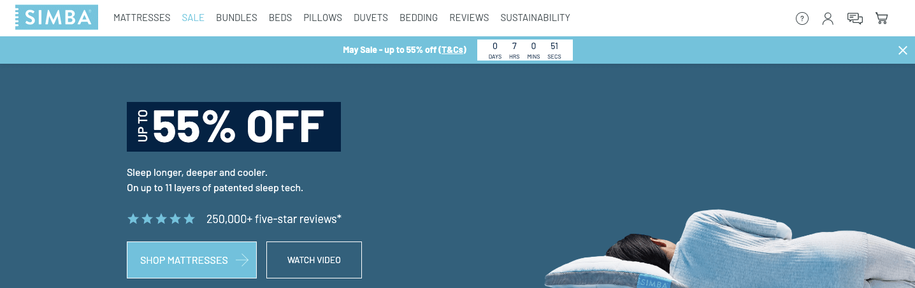915x288 pixels.
Task: Open the Bedding menu
Action: click(419, 18)
